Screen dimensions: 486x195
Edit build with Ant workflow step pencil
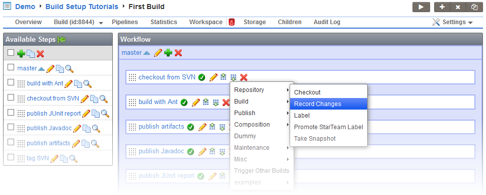point(195,102)
